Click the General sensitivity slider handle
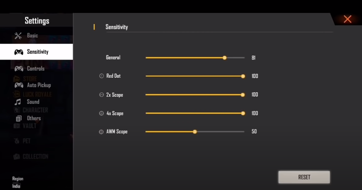The width and height of the screenshot is (362, 190). point(225,58)
